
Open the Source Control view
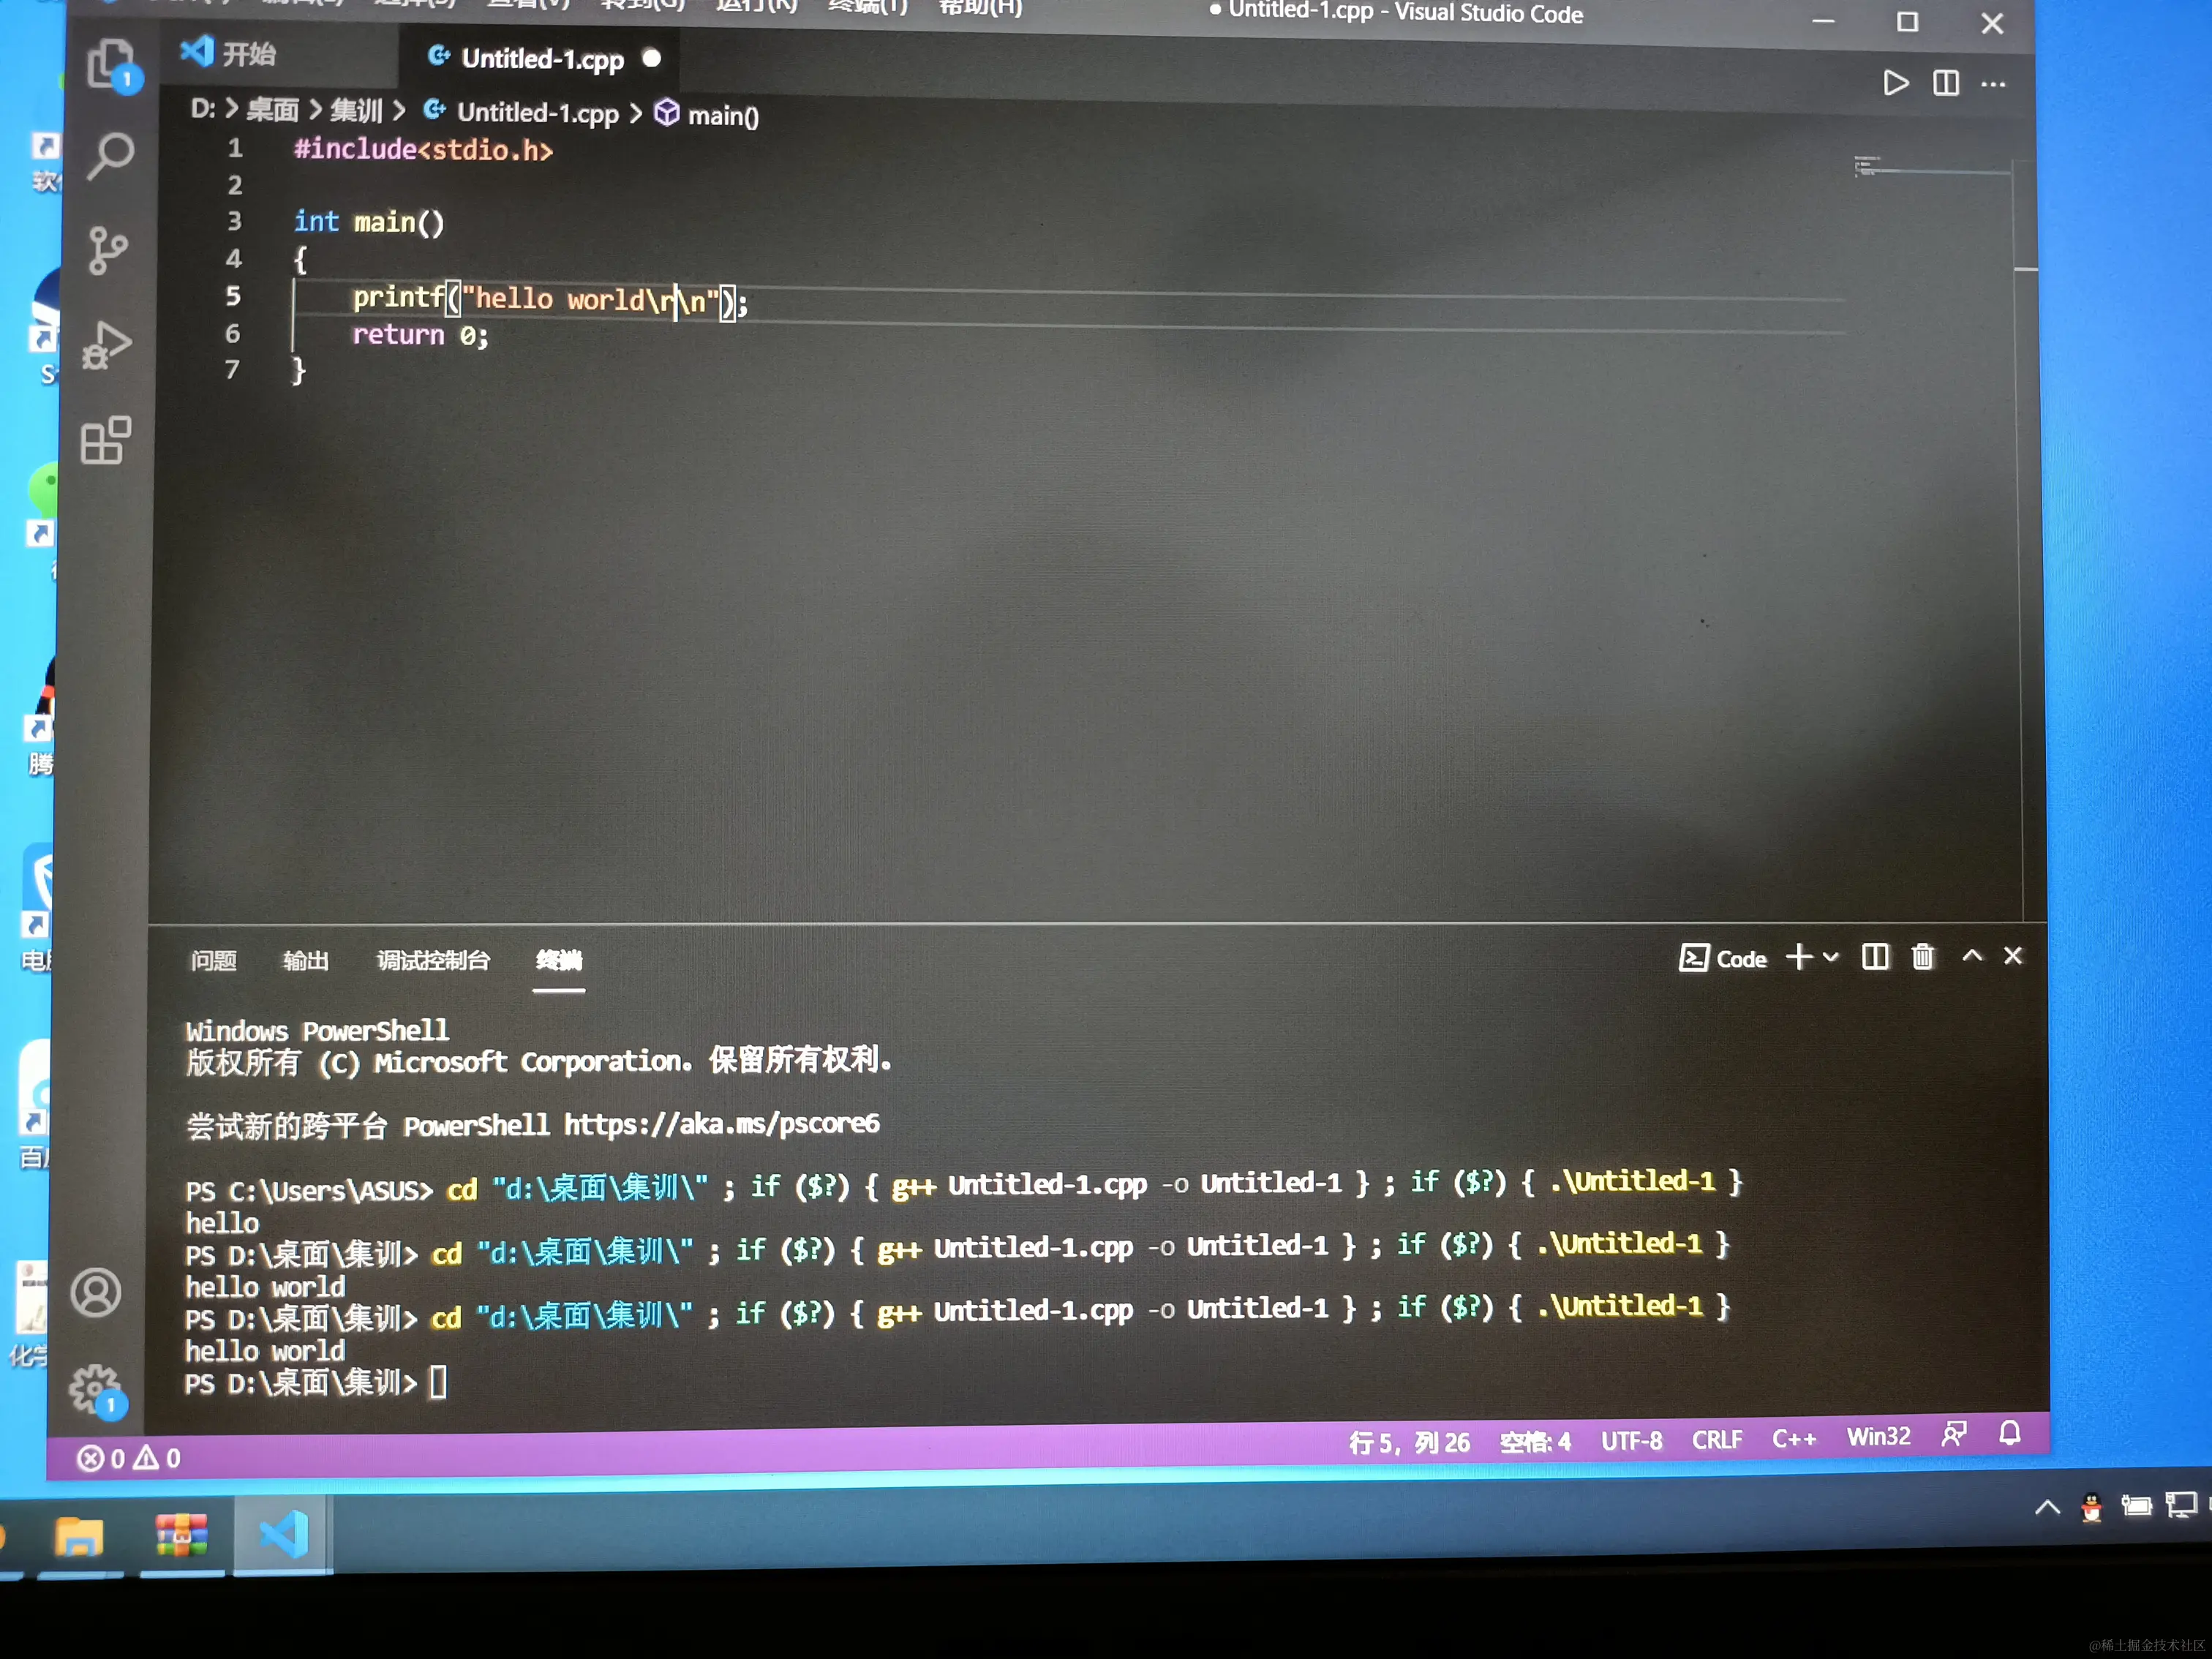tap(108, 250)
